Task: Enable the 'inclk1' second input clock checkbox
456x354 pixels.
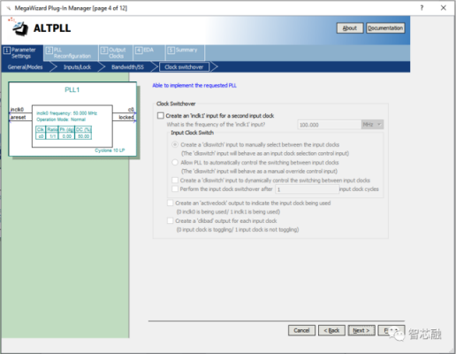Action: pos(161,116)
